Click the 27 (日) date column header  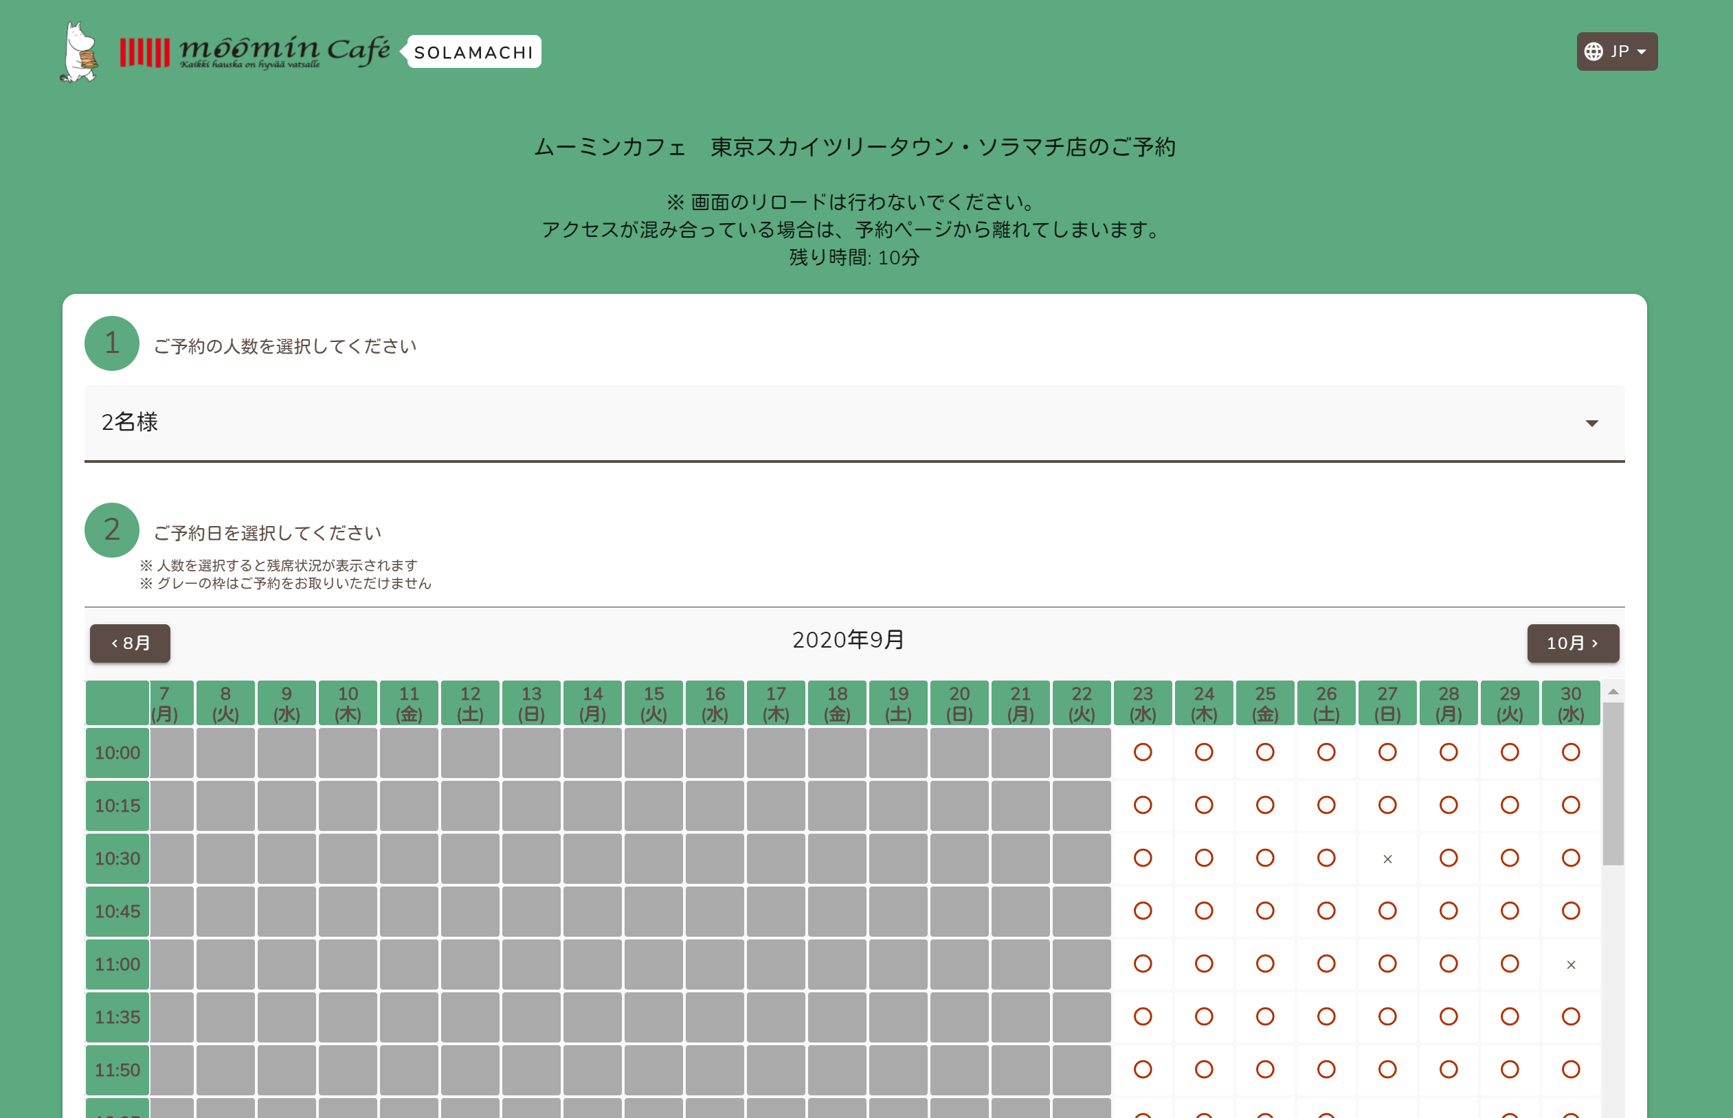tap(1387, 703)
